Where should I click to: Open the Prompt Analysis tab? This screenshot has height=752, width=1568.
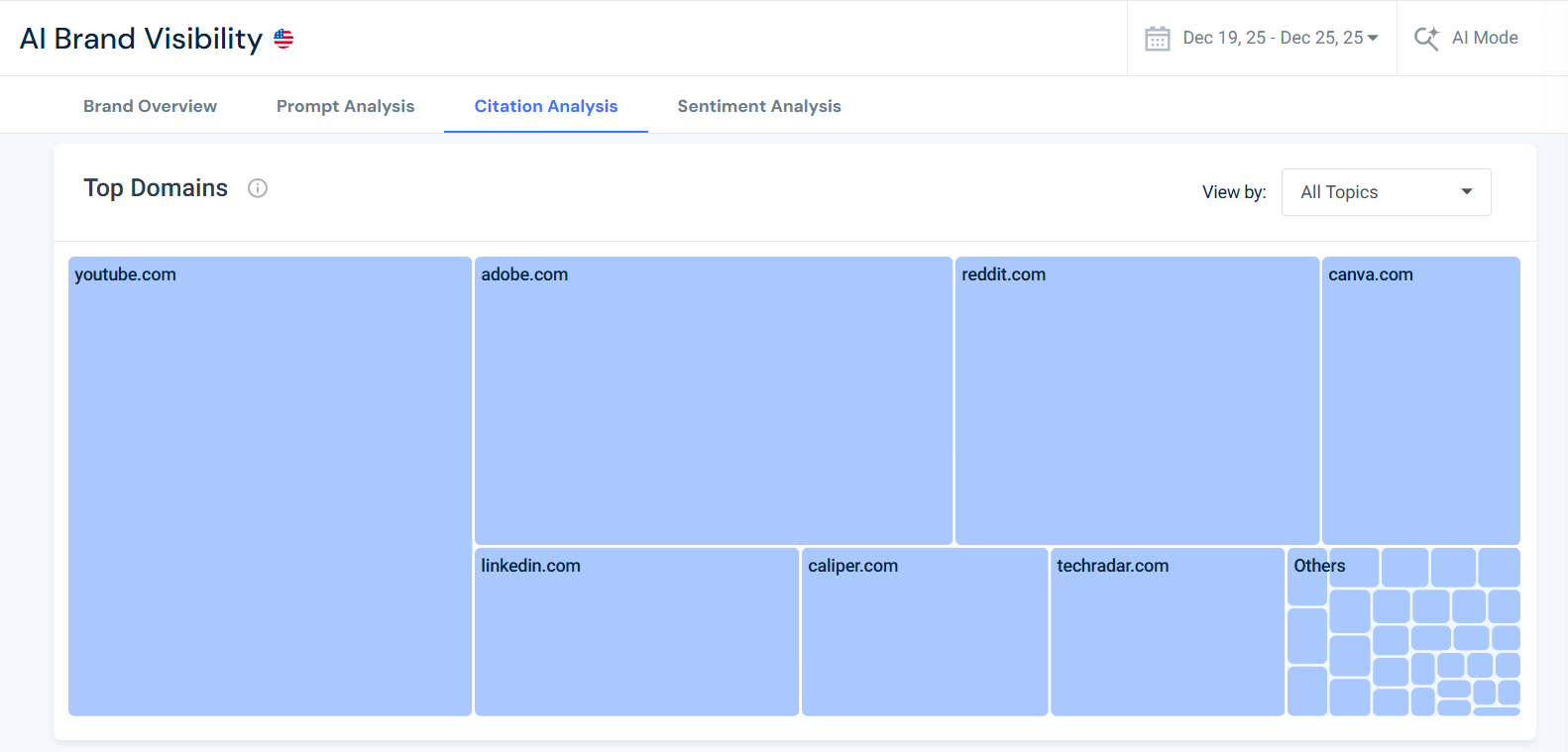(345, 106)
